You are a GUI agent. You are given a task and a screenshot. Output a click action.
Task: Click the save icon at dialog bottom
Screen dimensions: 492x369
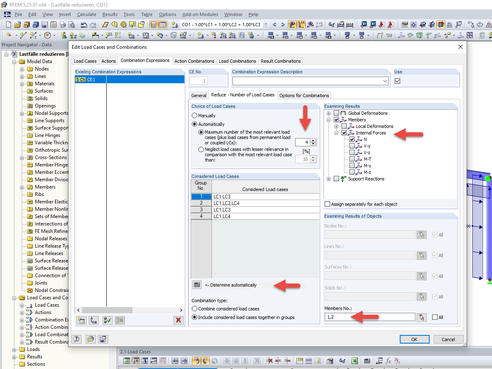click(103, 339)
